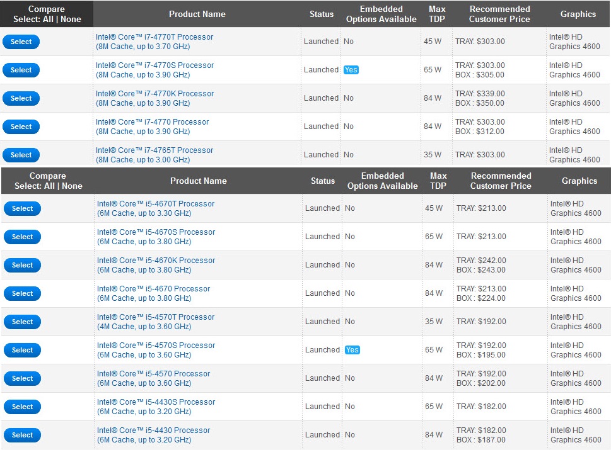This screenshot has width=611, height=450.
Task: Click Select button for Core i7-4770S
Action: tap(21, 70)
